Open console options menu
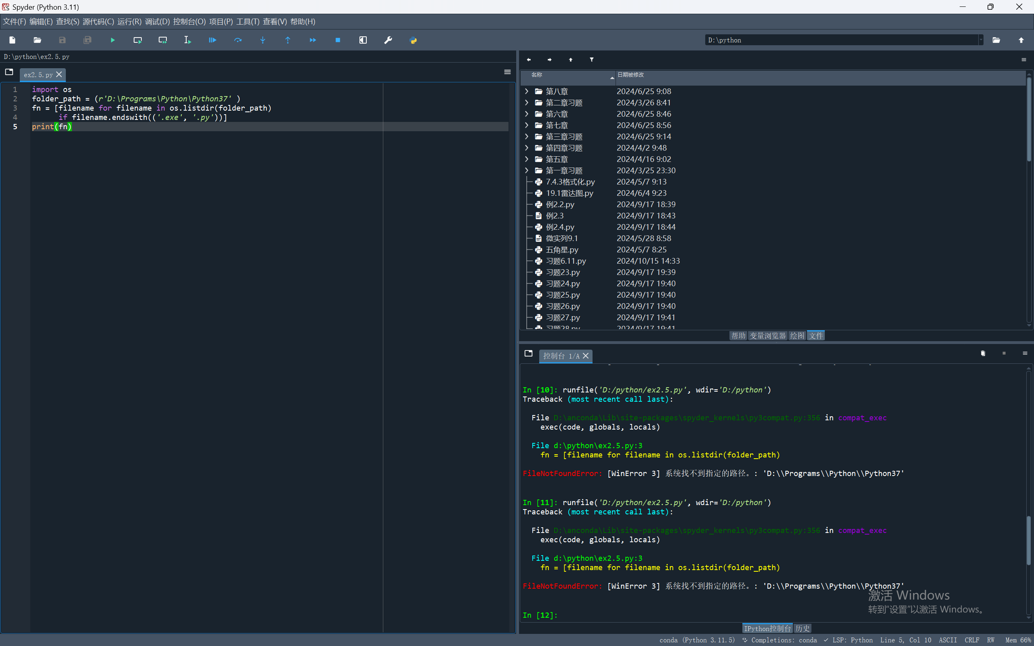Viewport: 1034px width, 646px height. [x=1025, y=353]
